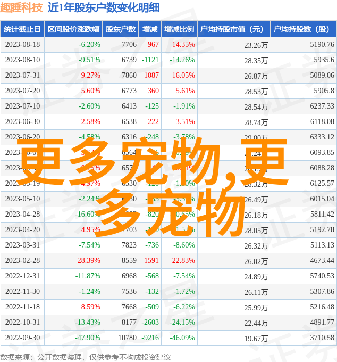This screenshot has height=362, width=337.
Task: Click the 近1年股东户数变化明细 heading
Action: tap(104, 7)
